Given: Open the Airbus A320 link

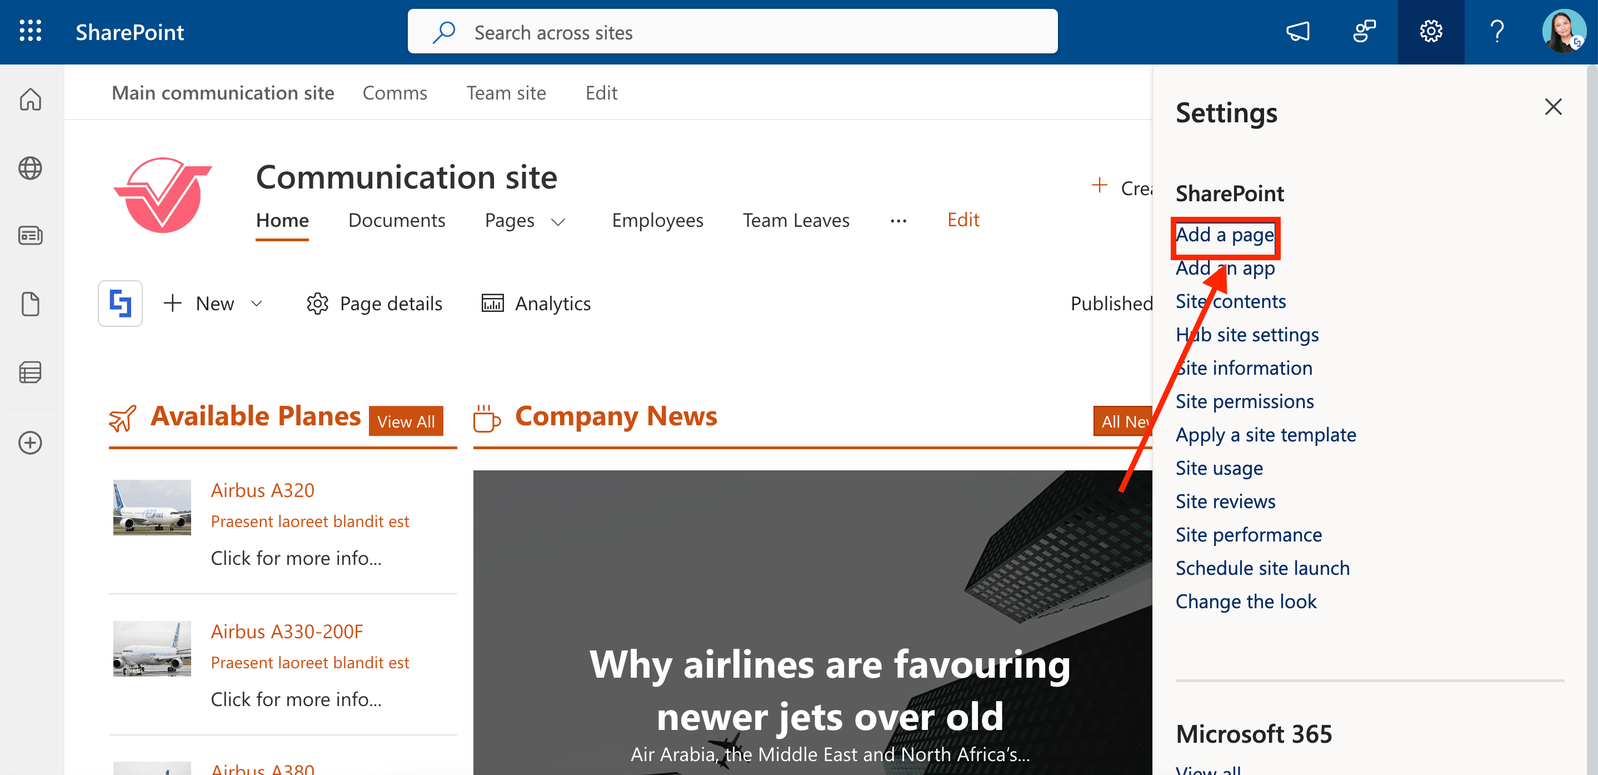Looking at the screenshot, I should pyautogui.click(x=262, y=490).
